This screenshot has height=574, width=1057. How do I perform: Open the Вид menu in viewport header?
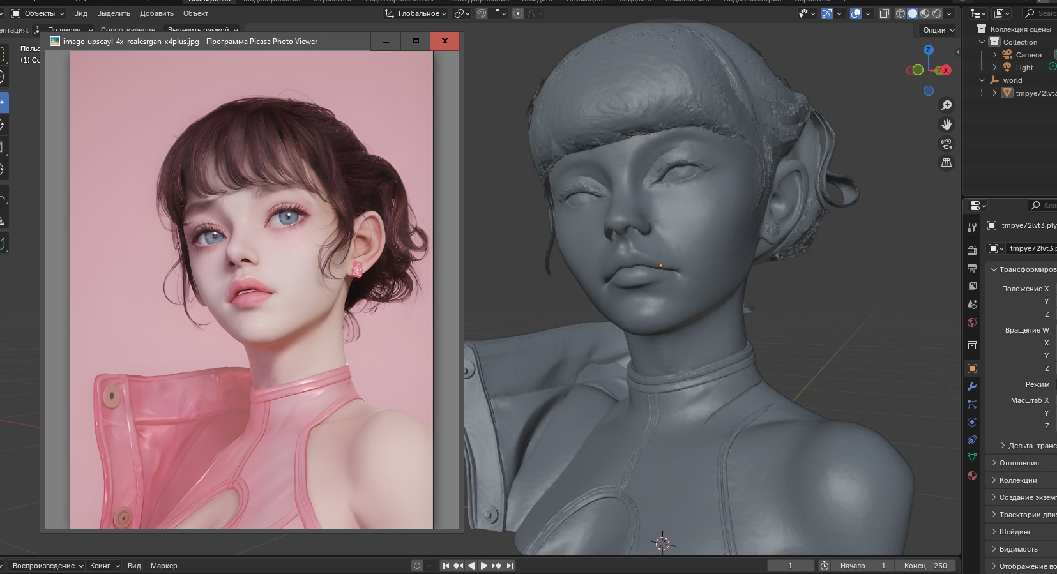[x=80, y=13]
